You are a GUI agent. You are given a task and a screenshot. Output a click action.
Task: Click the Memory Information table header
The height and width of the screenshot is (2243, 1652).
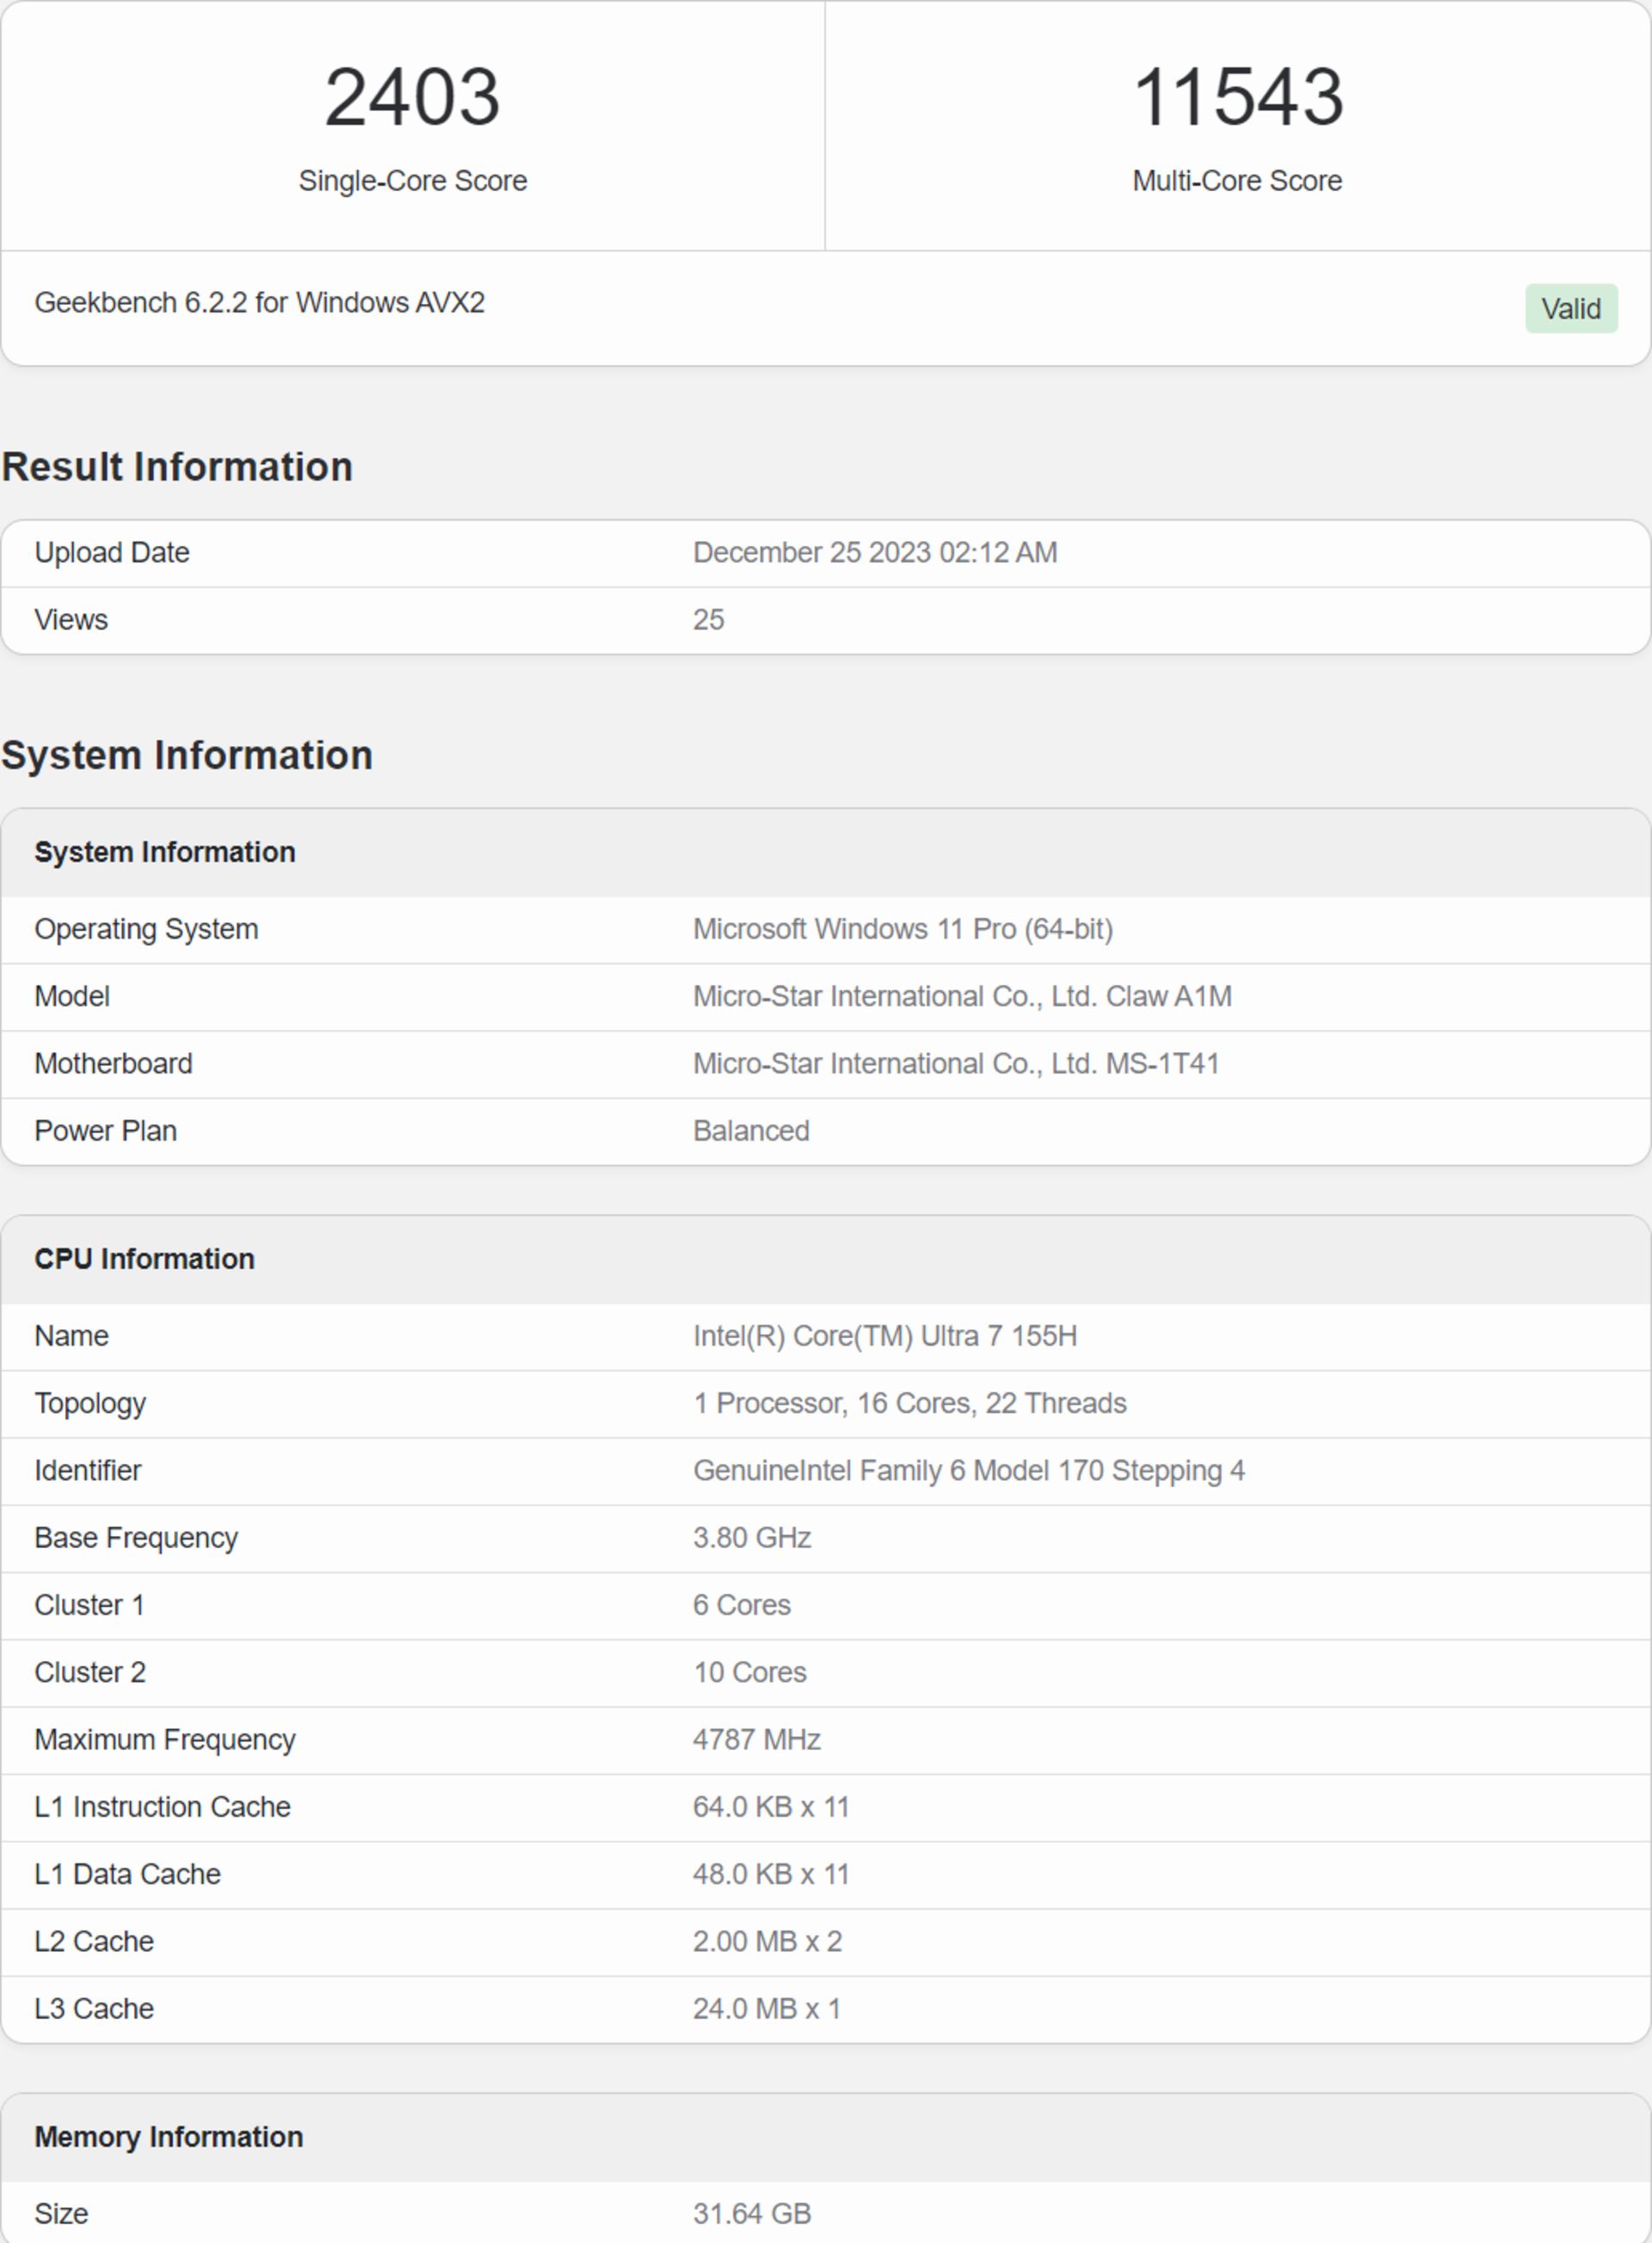[169, 2137]
